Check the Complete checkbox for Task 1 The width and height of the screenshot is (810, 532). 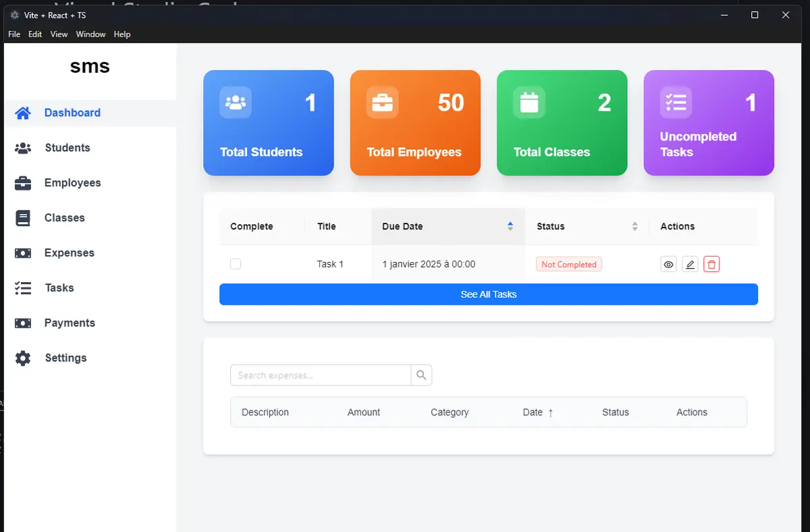tap(235, 264)
